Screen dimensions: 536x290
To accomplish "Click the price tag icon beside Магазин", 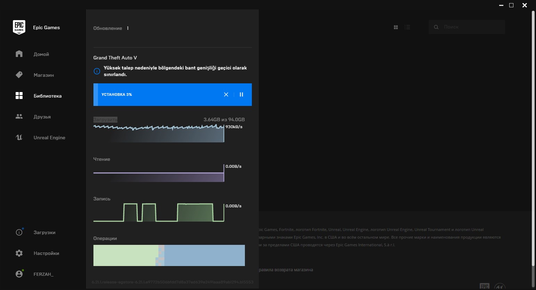I will coord(19,75).
